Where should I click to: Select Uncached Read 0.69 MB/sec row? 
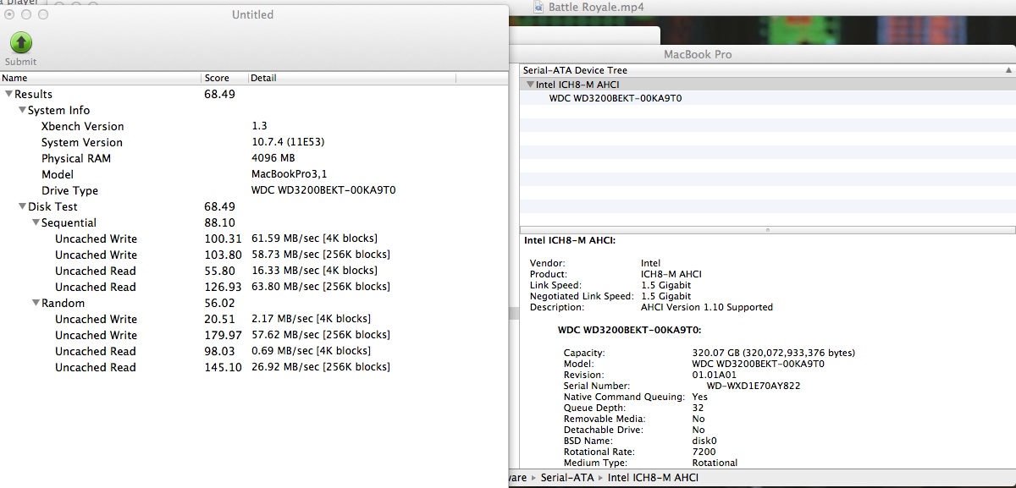coord(254,351)
